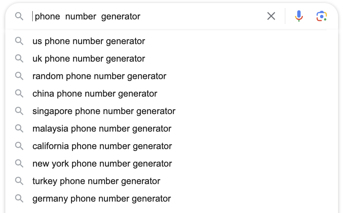Select "california phone number generator" suggestion
The height and width of the screenshot is (213, 343).
tap(102, 146)
